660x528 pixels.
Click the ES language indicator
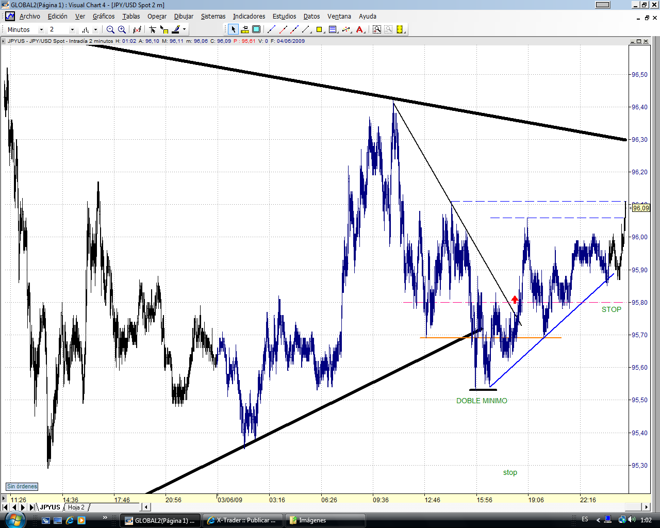[585, 519]
